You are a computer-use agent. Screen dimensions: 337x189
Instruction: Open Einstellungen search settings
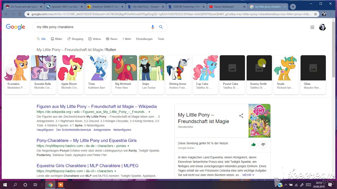[144, 39]
